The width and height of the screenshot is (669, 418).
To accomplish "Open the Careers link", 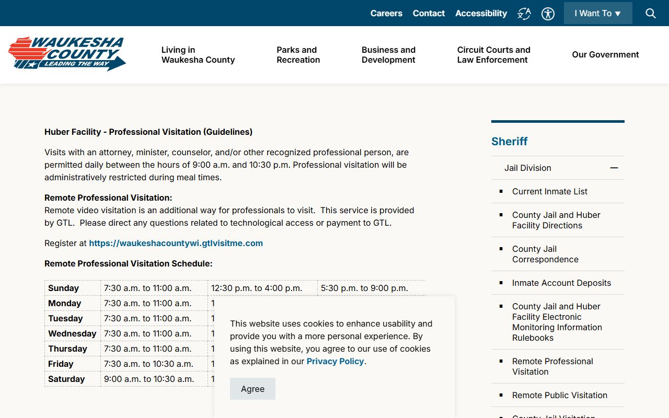I will coord(386,13).
